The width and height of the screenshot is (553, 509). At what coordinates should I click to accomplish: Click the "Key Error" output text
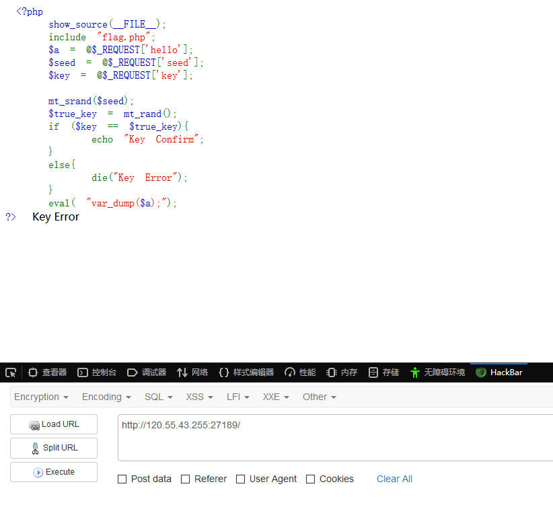click(56, 217)
